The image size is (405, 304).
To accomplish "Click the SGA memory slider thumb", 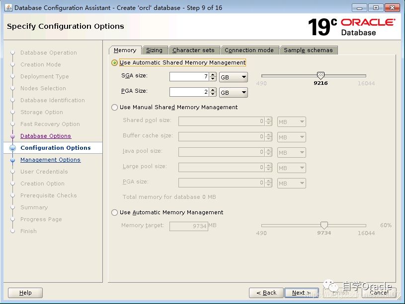I will tap(321, 75).
